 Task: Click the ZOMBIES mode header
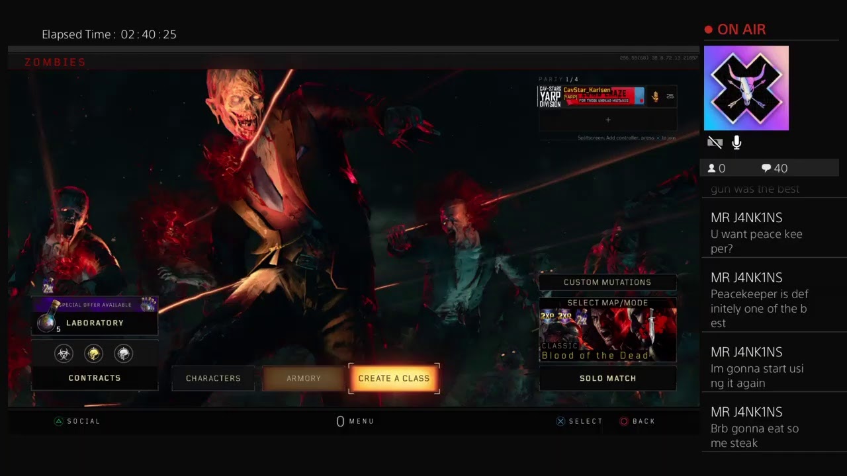(56, 62)
